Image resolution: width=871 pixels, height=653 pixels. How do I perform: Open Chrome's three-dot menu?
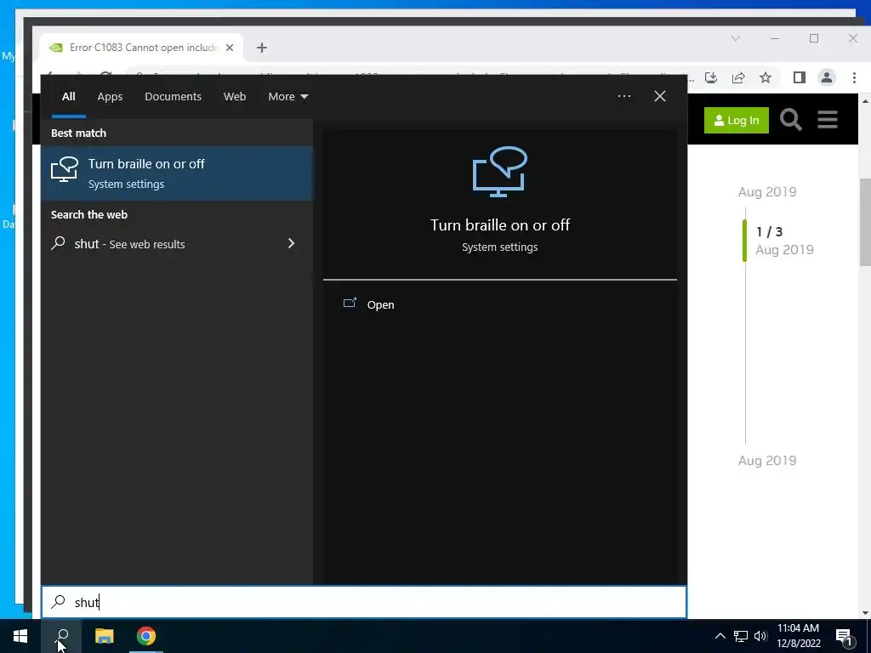pos(854,77)
